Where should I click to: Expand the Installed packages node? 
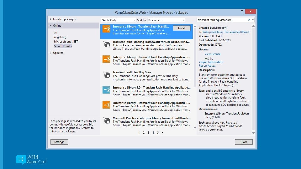pyautogui.click(x=50, y=19)
